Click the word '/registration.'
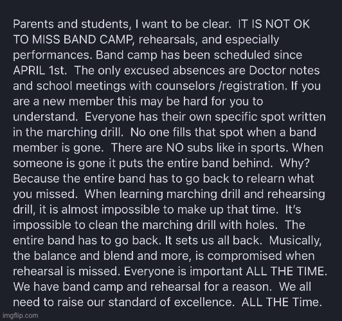The height and width of the screenshot is (321, 342). 253,86
